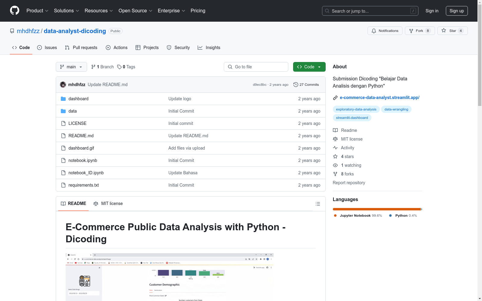Open commit d9ec8bc hash link
The height and width of the screenshot is (301, 482).
point(260,85)
